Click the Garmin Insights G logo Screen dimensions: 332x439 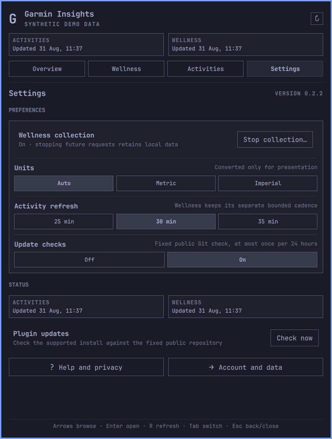[x=12, y=19]
